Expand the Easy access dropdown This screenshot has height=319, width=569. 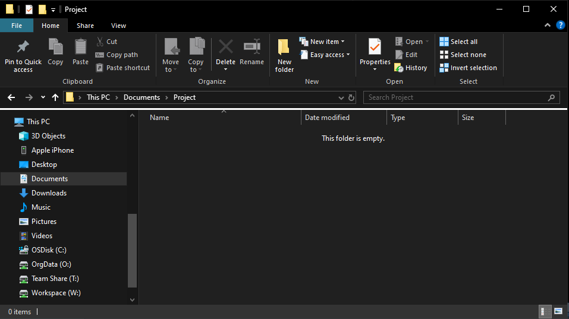[x=326, y=55]
